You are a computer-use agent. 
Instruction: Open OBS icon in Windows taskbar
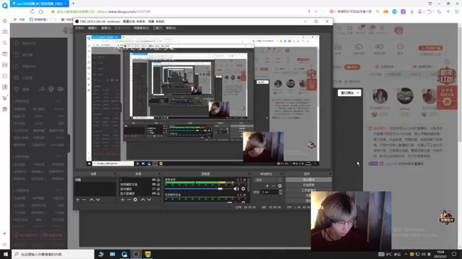(x=136, y=254)
